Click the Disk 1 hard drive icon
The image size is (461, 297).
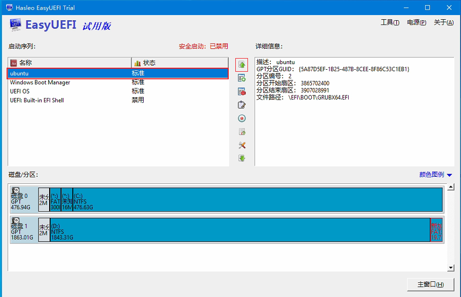point(16,221)
